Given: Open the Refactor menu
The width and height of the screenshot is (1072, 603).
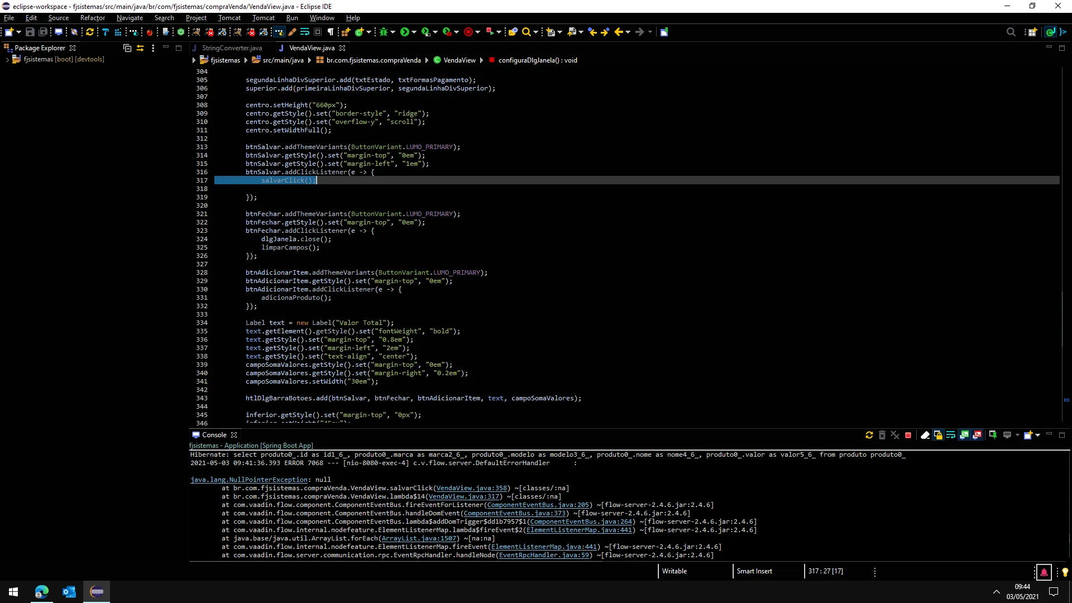Looking at the screenshot, I should click(92, 18).
